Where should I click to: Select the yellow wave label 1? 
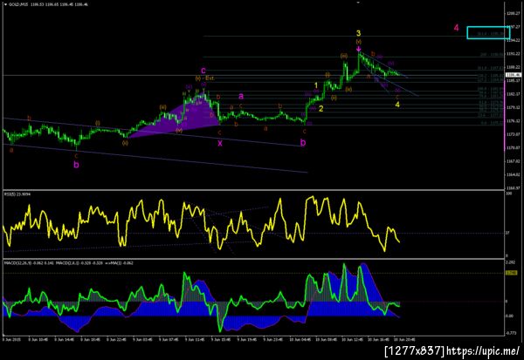tap(316, 85)
